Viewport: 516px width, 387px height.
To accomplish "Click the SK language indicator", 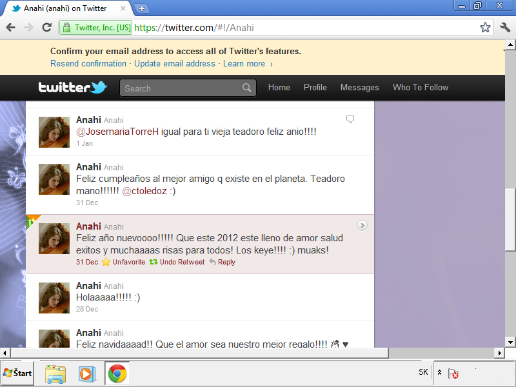I will pos(423,372).
